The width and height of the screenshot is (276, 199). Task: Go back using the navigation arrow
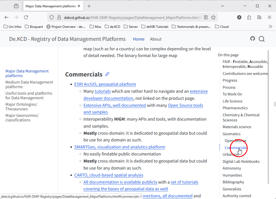coord(6,17)
